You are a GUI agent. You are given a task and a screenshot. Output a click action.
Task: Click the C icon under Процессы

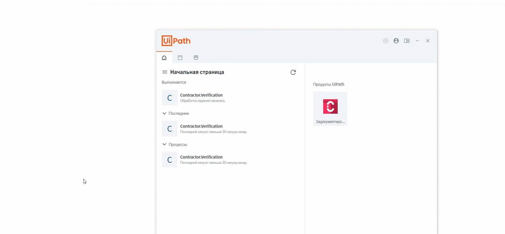pyautogui.click(x=170, y=160)
